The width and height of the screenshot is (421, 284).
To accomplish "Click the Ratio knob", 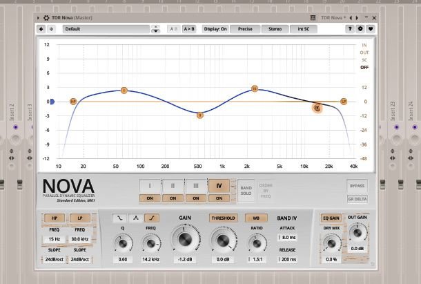I will pos(257,243).
